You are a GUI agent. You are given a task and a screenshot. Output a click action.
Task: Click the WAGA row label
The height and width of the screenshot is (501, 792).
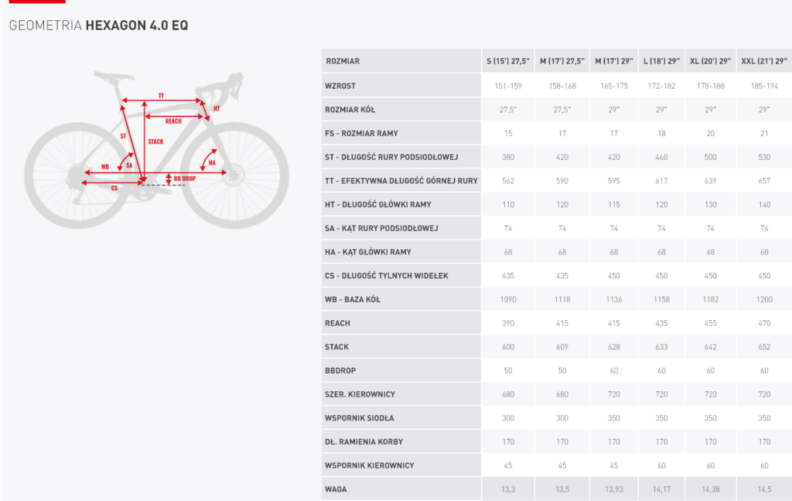coord(336,489)
